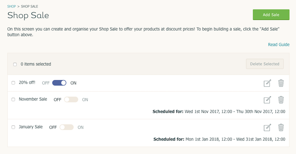296x154 pixels.
Task: Go to SHOP via breadcrumb link
Action: [x=12, y=6]
